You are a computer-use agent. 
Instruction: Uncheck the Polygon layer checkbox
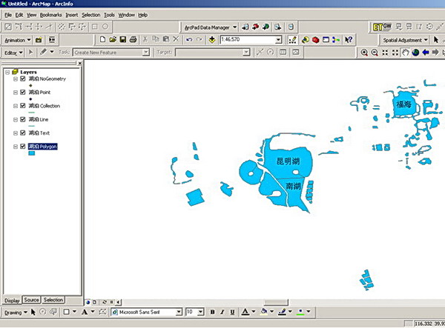(23, 147)
